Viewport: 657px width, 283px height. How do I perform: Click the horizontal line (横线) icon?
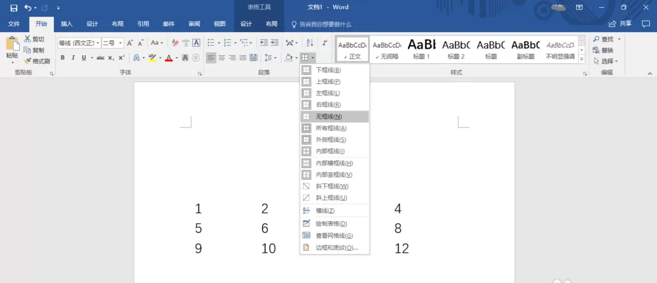tap(306, 210)
